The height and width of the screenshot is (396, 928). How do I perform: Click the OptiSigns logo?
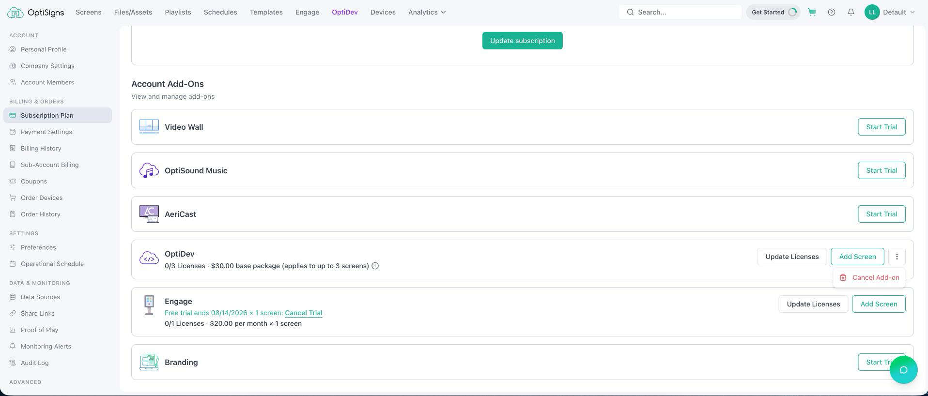36,12
